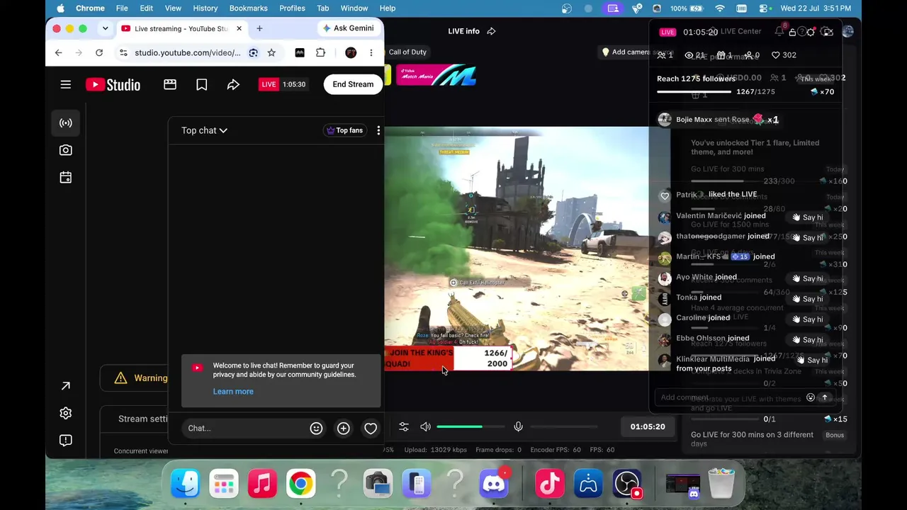Open a new Chrome tab
The width and height of the screenshot is (907, 510).
pyautogui.click(x=259, y=28)
